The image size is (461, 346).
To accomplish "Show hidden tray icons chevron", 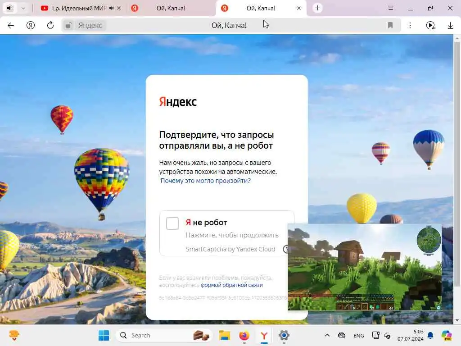I will click(x=327, y=335).
